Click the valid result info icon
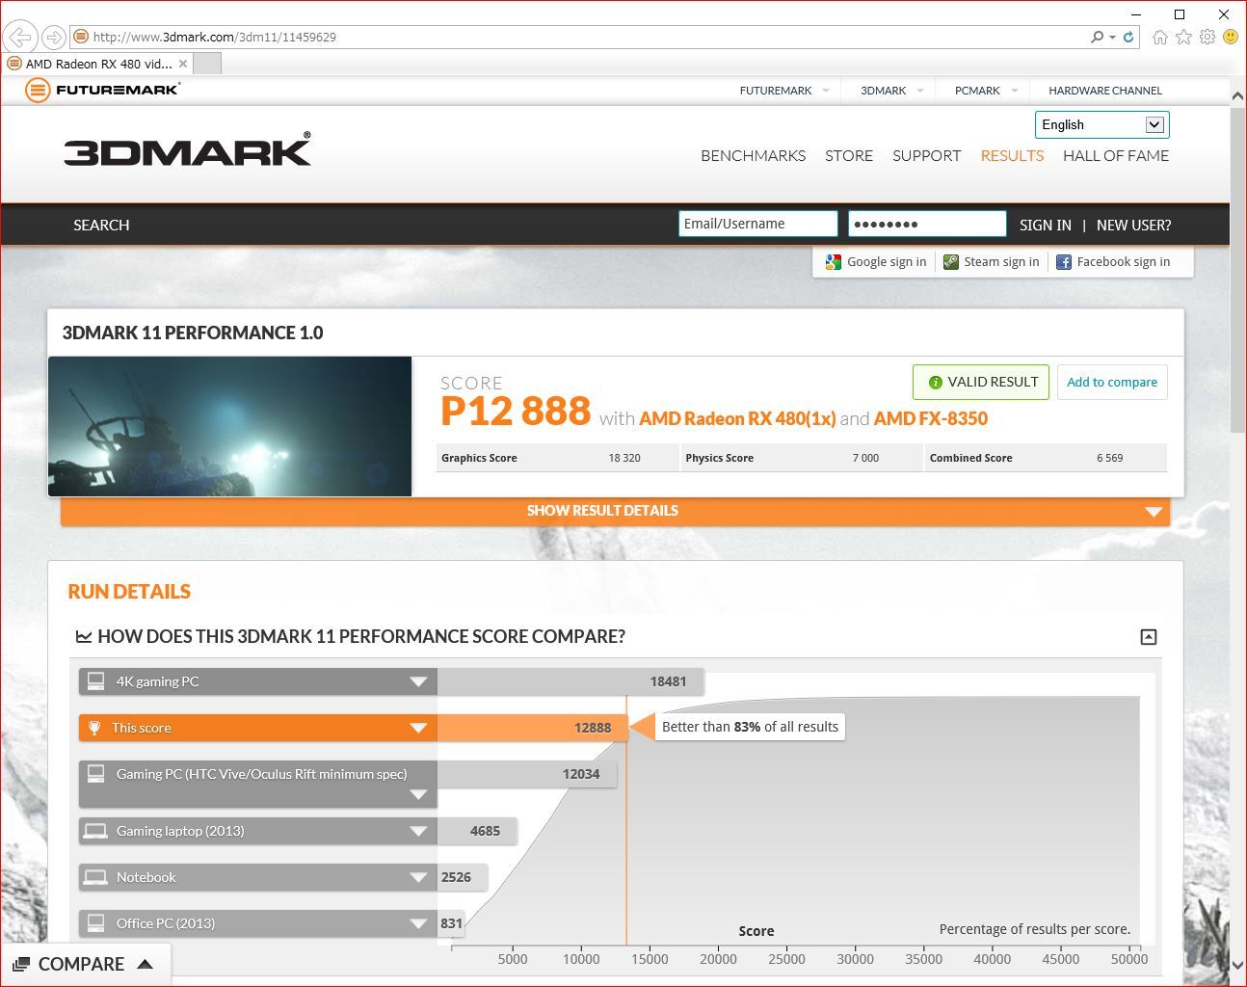The image size is (1247, 987). [x=935, y=383]
